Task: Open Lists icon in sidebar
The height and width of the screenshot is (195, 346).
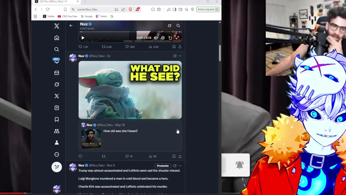Action: [56, 108]
